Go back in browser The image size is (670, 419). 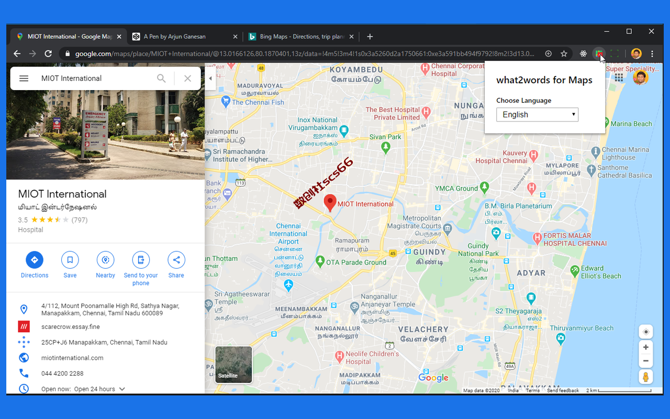tap(17, 53)
